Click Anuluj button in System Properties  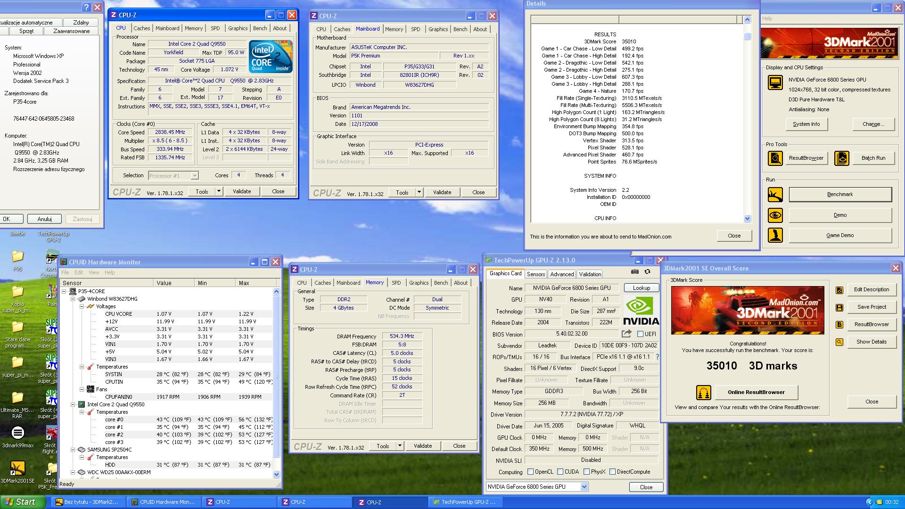[44, 219]
